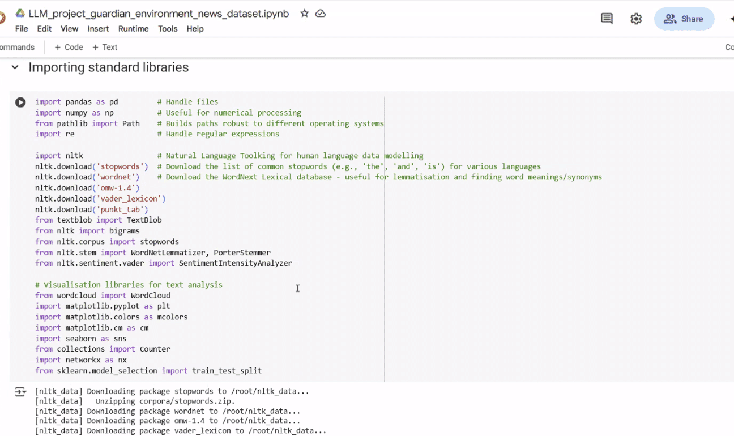Open the settings gear icon
734x436 pixels.
[636, 19]
